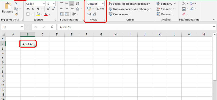Decrease indent in alignment group

[62, 14]
